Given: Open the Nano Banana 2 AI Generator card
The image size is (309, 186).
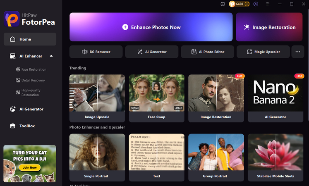Looking at the screenshot, I should point(275,98).
